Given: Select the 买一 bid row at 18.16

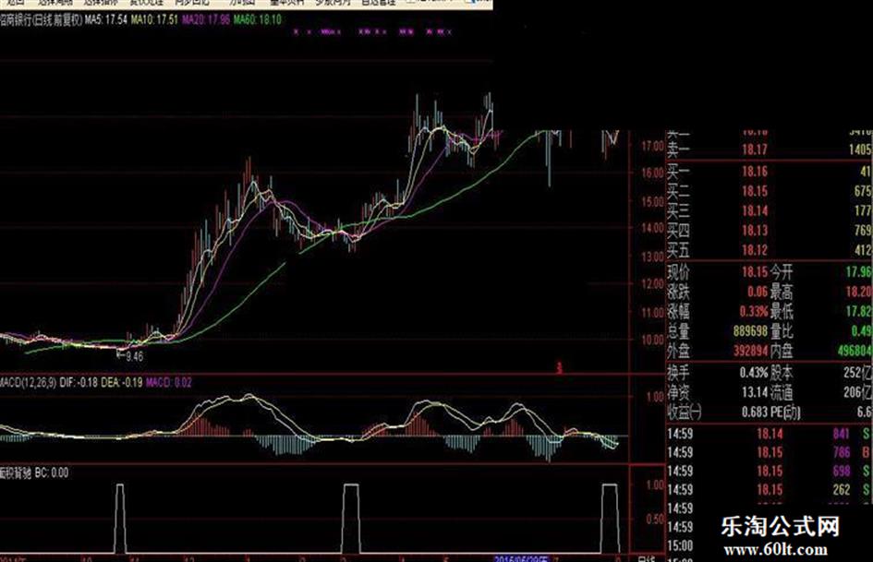Looking at the screenshot, I should pyautogui.click(x=769, y=172).
